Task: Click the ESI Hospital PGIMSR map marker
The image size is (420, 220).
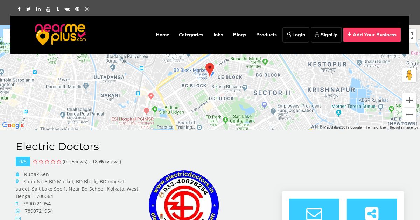Action: click(147, 110)
